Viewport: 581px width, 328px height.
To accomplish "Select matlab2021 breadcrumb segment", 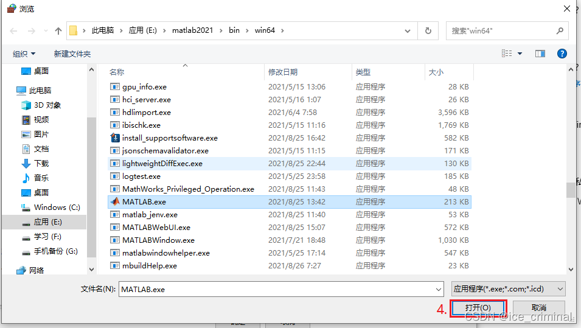I will click(x=192, y=30).
